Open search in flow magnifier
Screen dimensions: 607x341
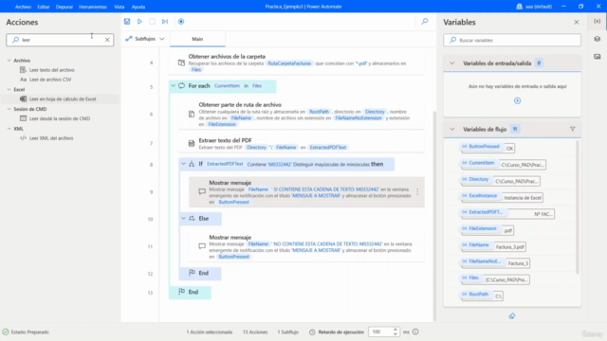pyautogui.click(x=425, y=22)
